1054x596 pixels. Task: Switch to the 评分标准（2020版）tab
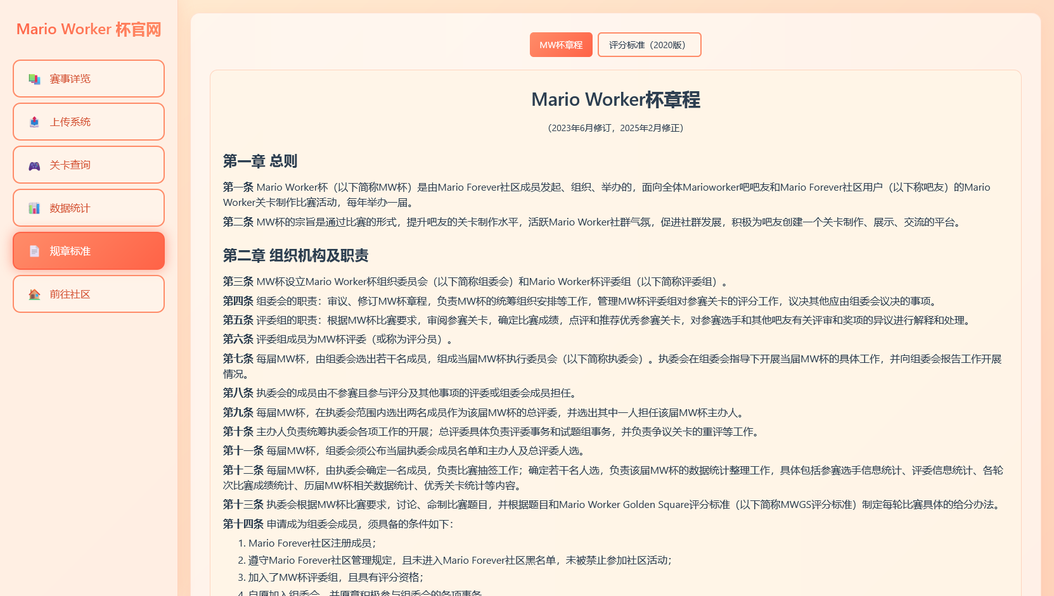click(650, 45)
